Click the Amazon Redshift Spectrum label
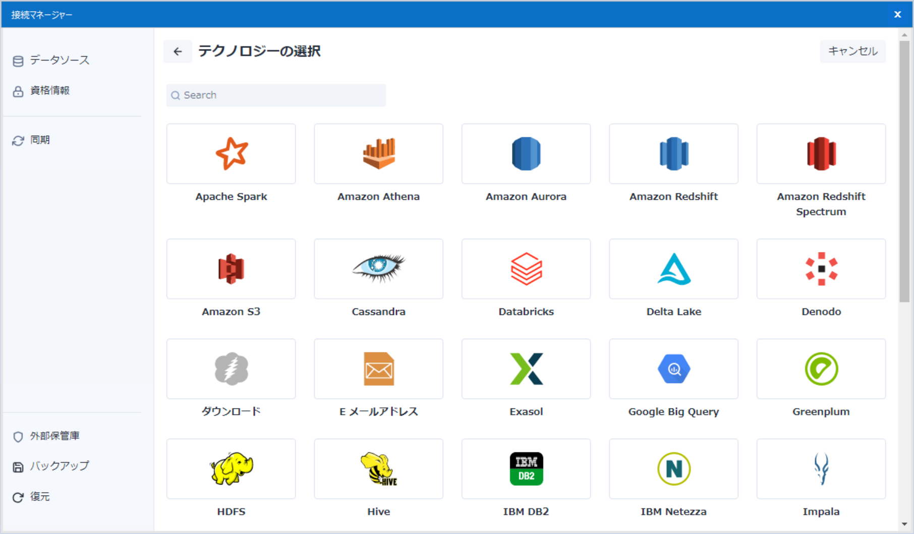914x534 pixels. coord(821,204)
